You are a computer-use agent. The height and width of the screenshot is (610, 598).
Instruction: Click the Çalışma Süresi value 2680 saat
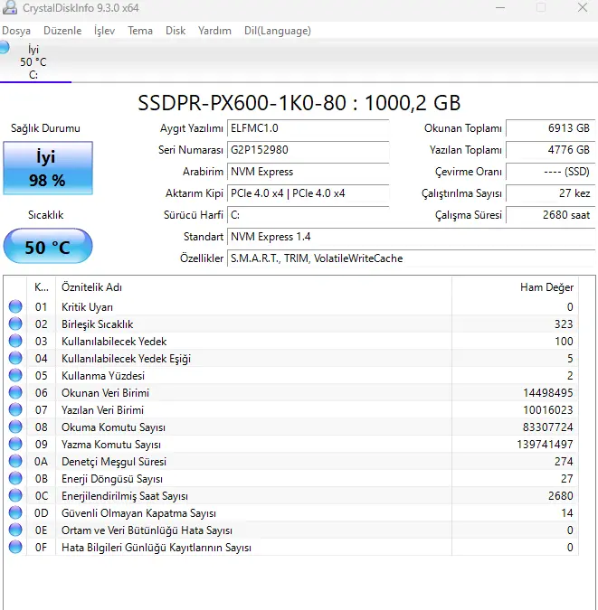pos(550,215)
